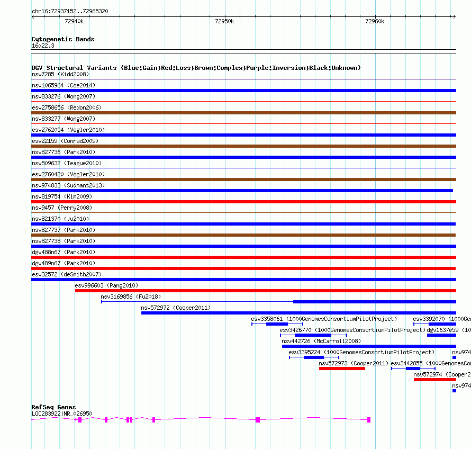
Task: Click the right arrow of the ruler
Action: point(455,16)
